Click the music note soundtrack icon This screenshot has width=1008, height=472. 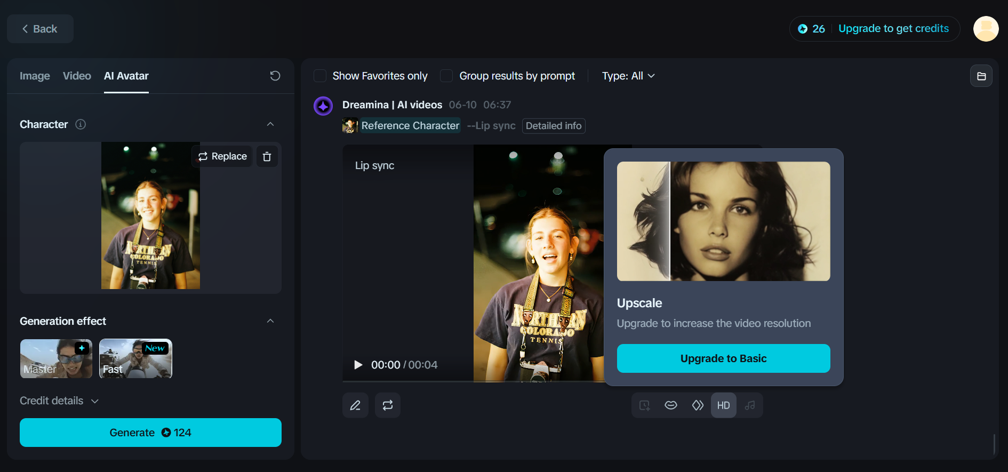point(750,405)
